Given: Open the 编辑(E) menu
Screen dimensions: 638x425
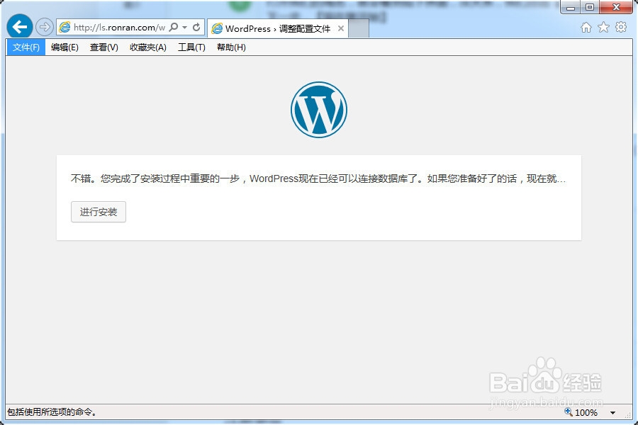Looking at the screenshot, I should (65, 47).
